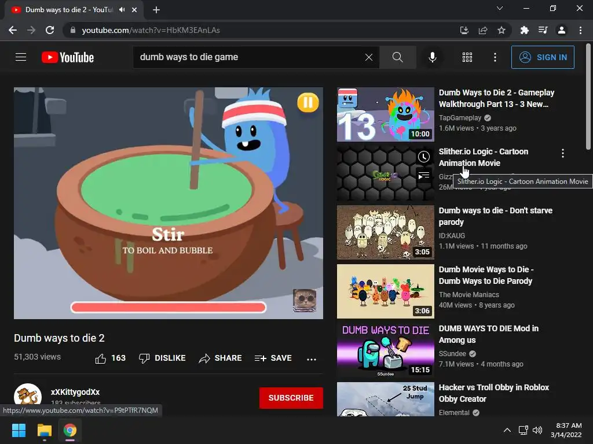The image size is (593, 444).
Task: Open the Chrome profile avatar
Action: point(562,30)
